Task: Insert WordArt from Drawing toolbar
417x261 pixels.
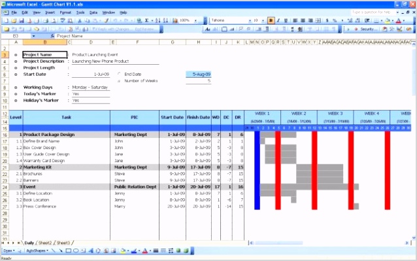Action: pos(91,251)
